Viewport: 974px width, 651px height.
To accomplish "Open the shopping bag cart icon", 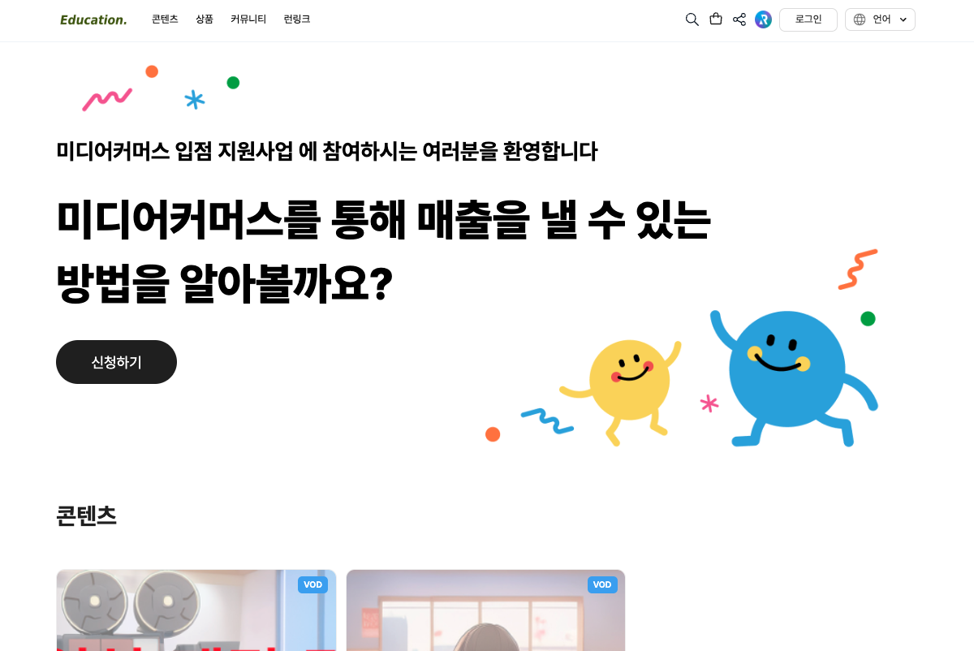I will point(716,19).
